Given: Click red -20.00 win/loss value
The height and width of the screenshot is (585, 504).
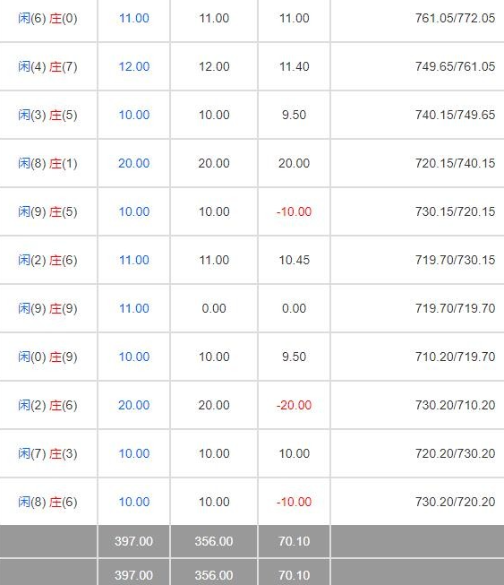Looking at the screenshot, I should point(294,405).
